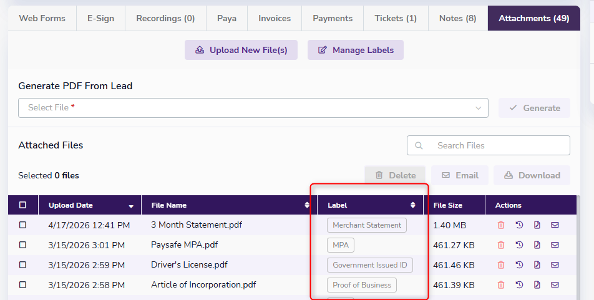Switch to Invoices tab
The height and width of the screenshot is (300, 594).
coord(275,18)
